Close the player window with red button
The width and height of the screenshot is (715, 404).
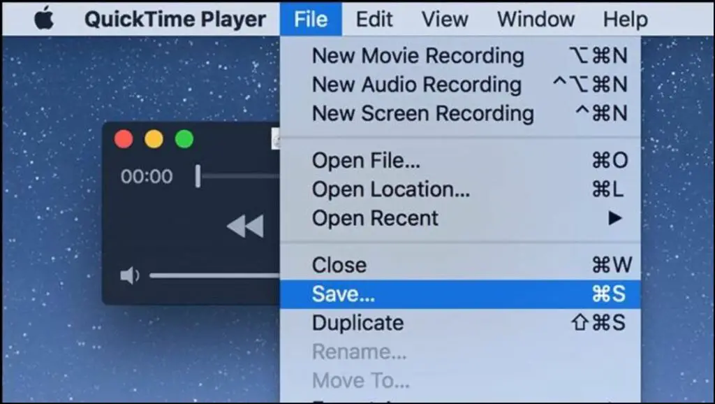[x=124, y=139]
